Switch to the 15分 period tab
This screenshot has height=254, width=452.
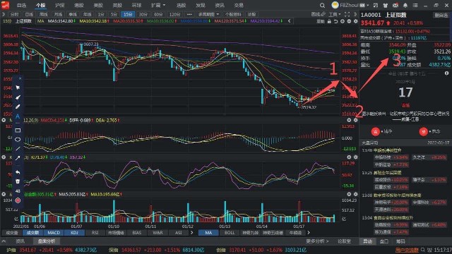[x=128, y=14]
